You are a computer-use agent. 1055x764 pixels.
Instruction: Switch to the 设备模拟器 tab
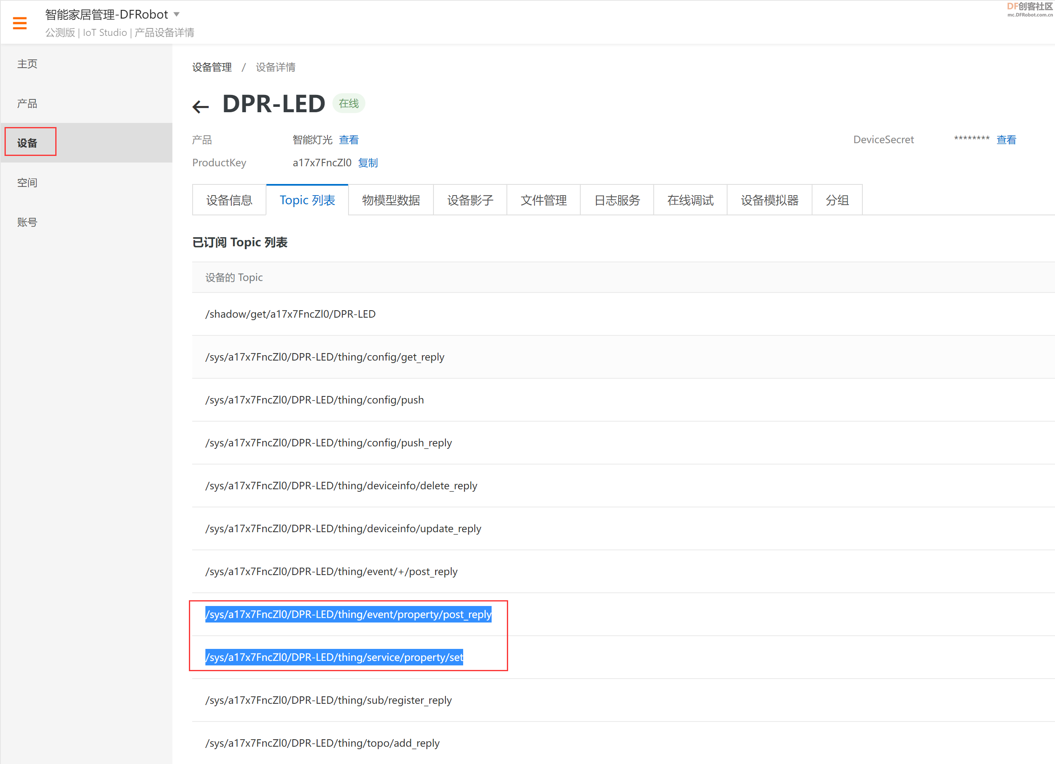pos(769,200)
